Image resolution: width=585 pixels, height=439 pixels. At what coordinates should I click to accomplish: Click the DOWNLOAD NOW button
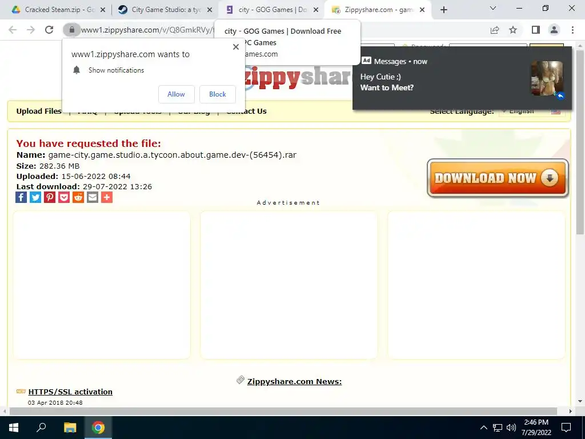tap(498, 178)
